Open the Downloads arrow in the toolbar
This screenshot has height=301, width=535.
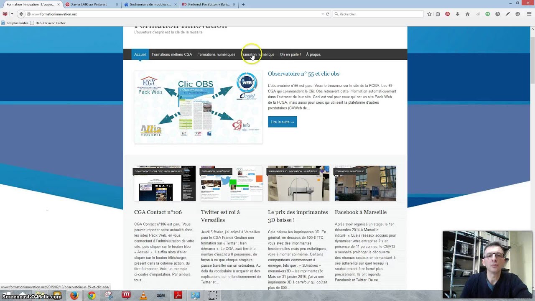point(457,14)
